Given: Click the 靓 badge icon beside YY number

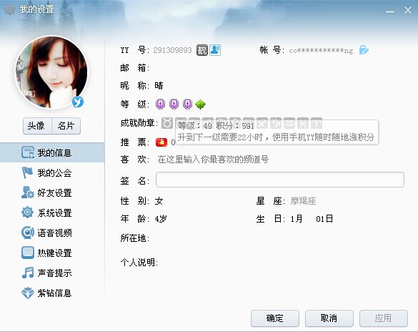Looking at the screenshot, I should [x=201, y=50].
